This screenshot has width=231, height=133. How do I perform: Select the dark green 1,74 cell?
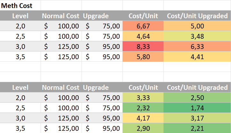[x=197, y=108]
